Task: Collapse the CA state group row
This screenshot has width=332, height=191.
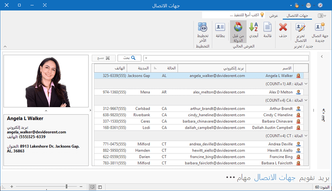Action: pyautogui.click(x=306, y=100)
